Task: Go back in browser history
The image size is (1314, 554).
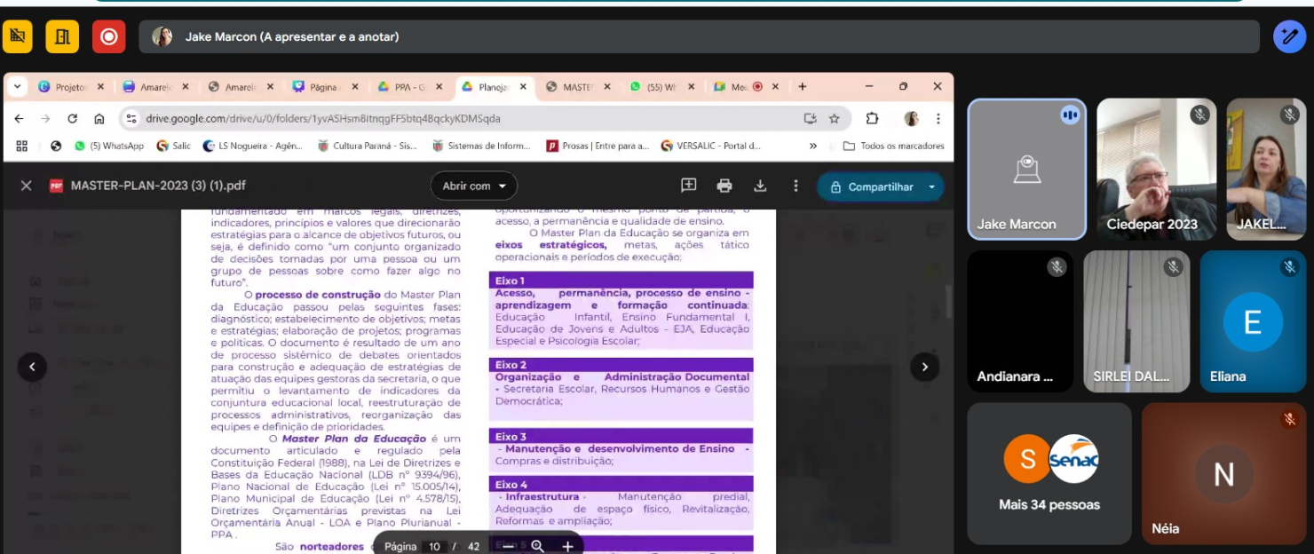Action: tap(19, 118)
